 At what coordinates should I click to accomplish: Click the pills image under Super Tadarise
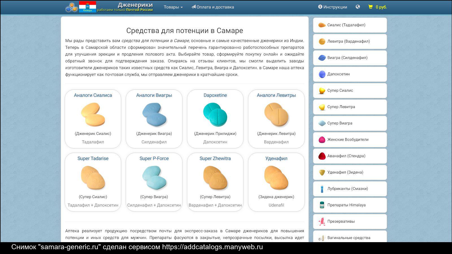(x=93, y=178)
